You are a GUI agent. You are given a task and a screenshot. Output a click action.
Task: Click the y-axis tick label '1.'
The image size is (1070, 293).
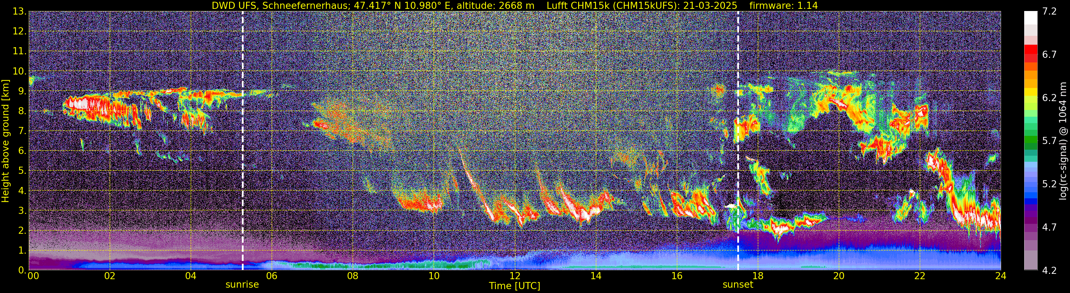(x=22, y=251)
